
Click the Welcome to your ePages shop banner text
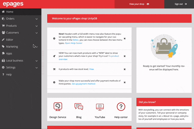(x=74, y=18)
